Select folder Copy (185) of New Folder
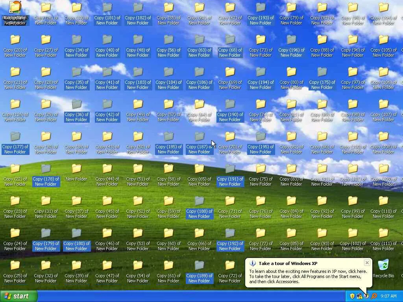This screenshot has width=403, height=302. click(x=168, y=143)
